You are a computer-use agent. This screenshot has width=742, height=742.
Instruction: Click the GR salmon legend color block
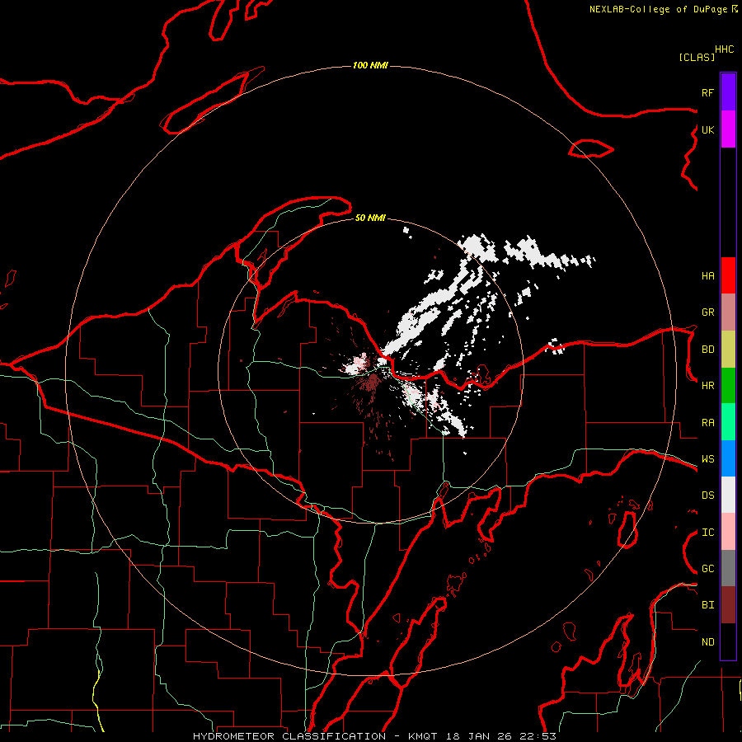728,312
